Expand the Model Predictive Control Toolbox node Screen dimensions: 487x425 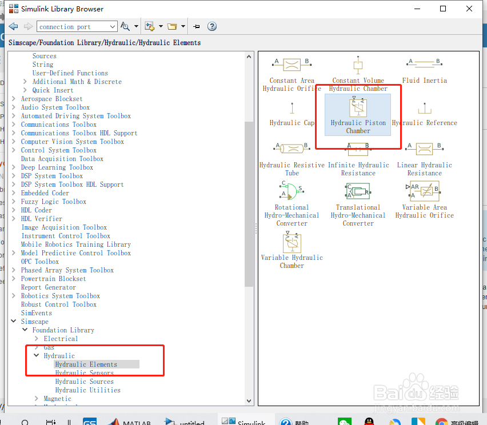tap(13, 252)
